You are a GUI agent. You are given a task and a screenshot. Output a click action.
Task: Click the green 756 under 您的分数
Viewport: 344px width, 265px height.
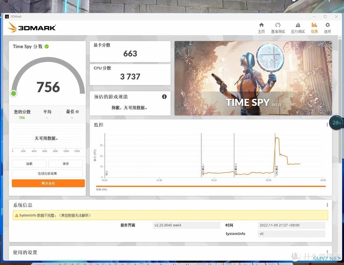click(22, 118)
